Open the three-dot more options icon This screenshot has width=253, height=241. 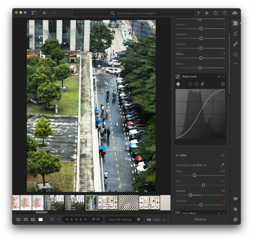pyautogui.click(x=235, y=63)
